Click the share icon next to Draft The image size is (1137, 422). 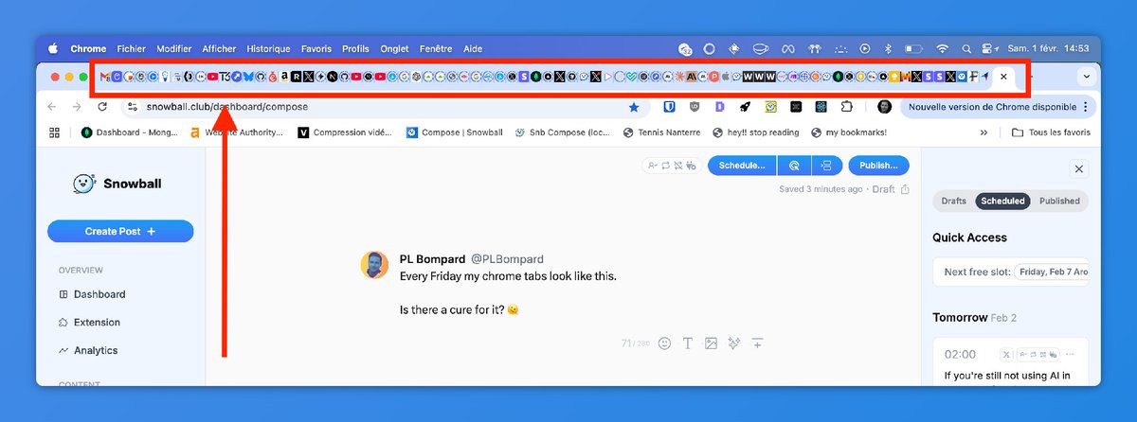905,189
